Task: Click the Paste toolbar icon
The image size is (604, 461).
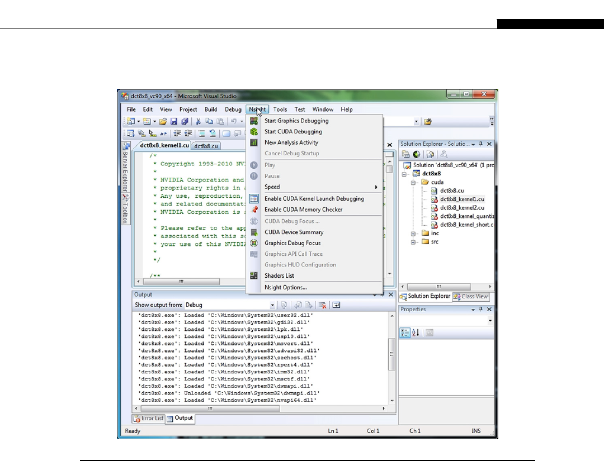Action: point(220,122)
